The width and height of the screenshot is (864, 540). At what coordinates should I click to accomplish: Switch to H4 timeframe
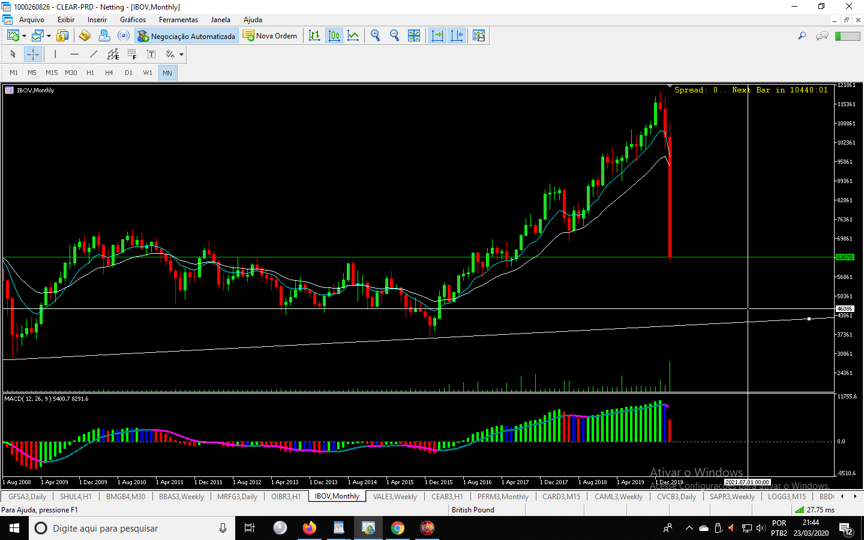(x=109, y=73)
